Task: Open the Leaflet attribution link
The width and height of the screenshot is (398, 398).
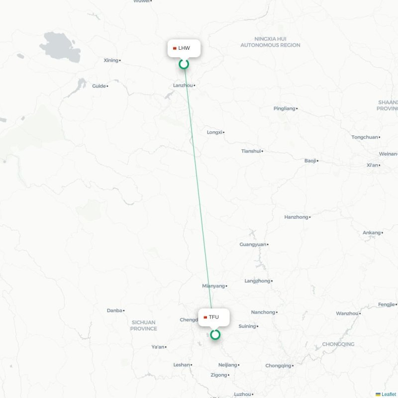Action: [389, 394]
